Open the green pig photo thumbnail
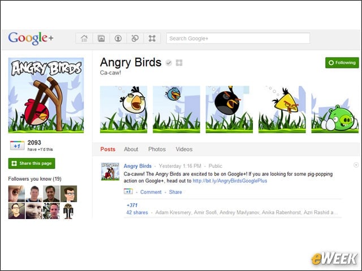362x271 pixels. click(x=335, y=110)
